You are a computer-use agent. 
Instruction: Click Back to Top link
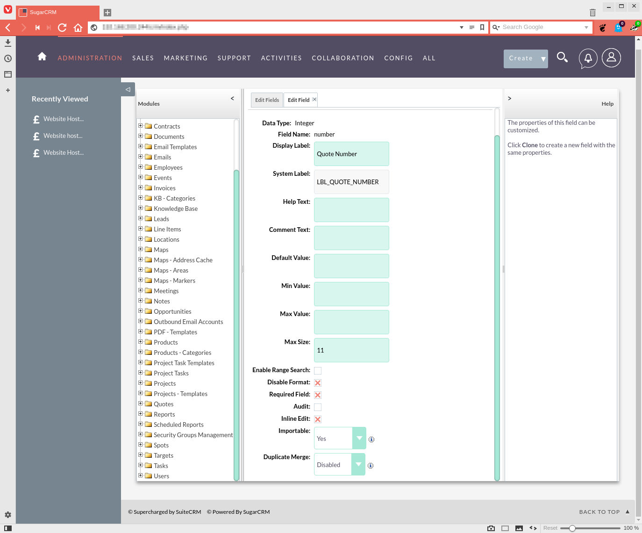coord(604,512)
